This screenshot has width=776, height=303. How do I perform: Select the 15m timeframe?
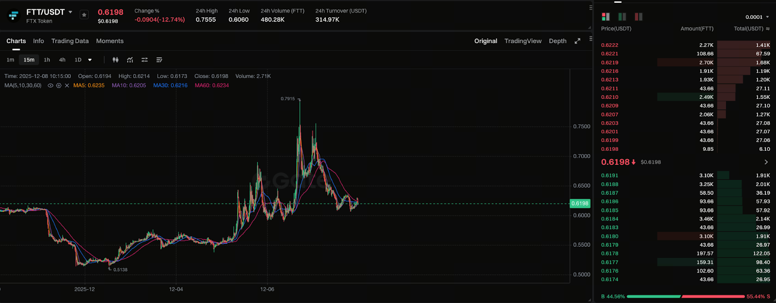(x=29, y=60)
